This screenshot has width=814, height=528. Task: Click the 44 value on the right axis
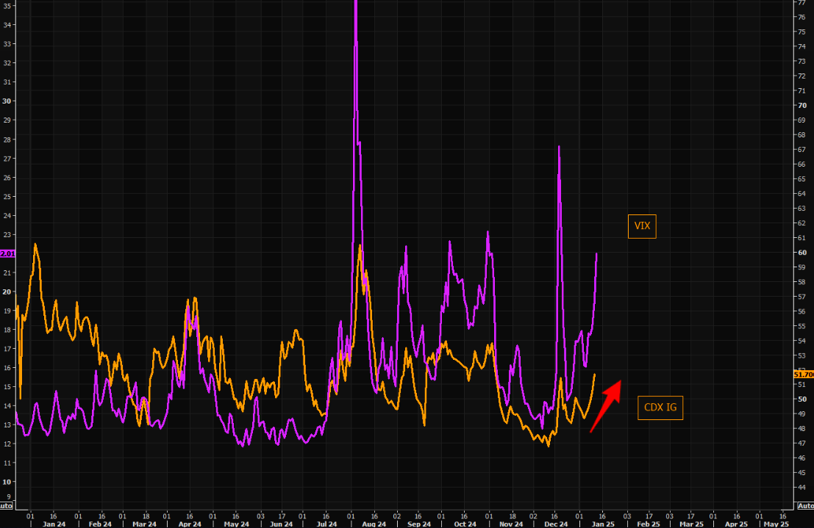tap(802, 488)
